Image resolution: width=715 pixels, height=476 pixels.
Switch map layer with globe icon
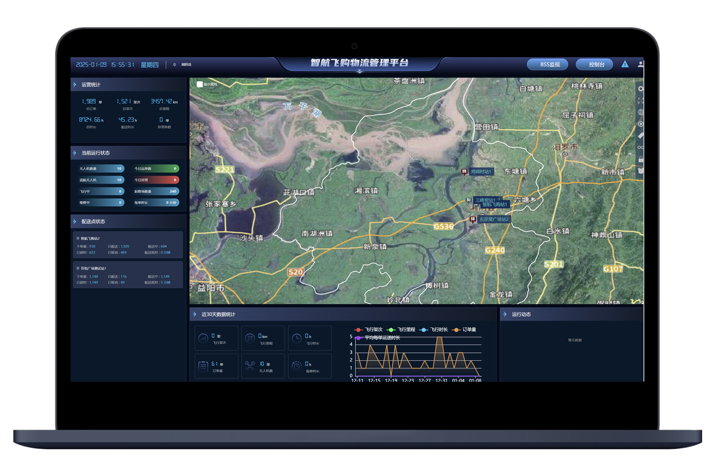[640, 112]
